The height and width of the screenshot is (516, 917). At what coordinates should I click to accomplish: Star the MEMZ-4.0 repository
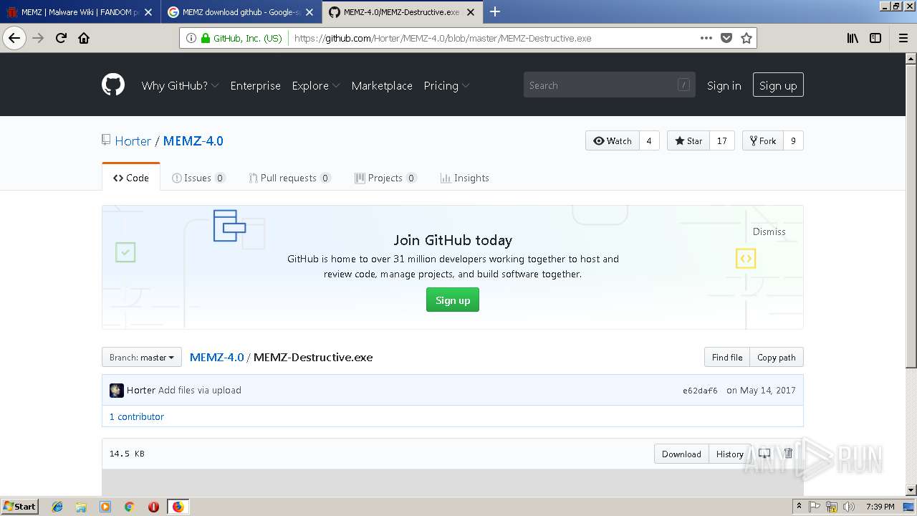pos(688,140)
